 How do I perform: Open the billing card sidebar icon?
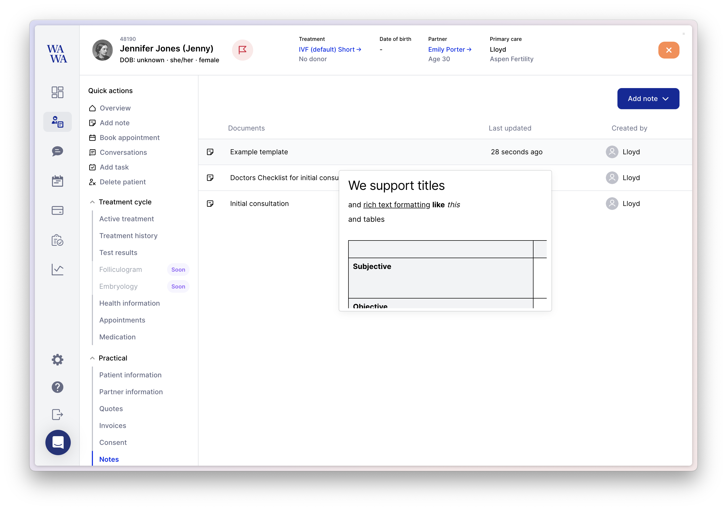[x=57, y=210]
